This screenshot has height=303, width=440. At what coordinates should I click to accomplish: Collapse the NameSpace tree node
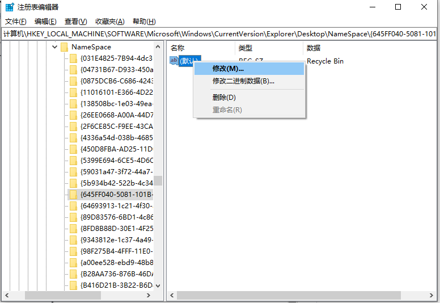(x=54, y=47)
